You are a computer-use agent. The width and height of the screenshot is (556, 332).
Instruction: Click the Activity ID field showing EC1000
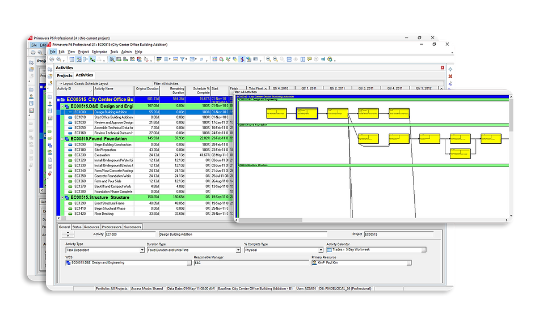tap(130, 235)
